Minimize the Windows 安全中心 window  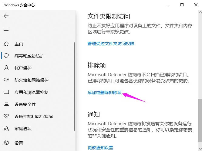pyautogui.click(x=168, y=5)
